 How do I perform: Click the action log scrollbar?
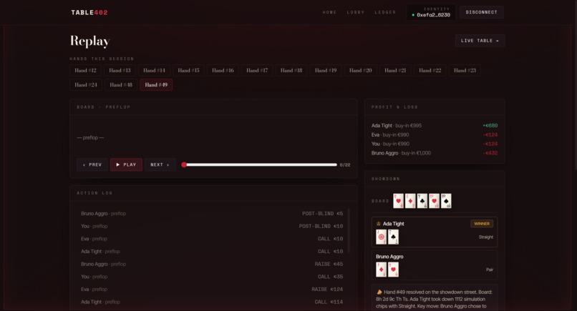(348, 230)
